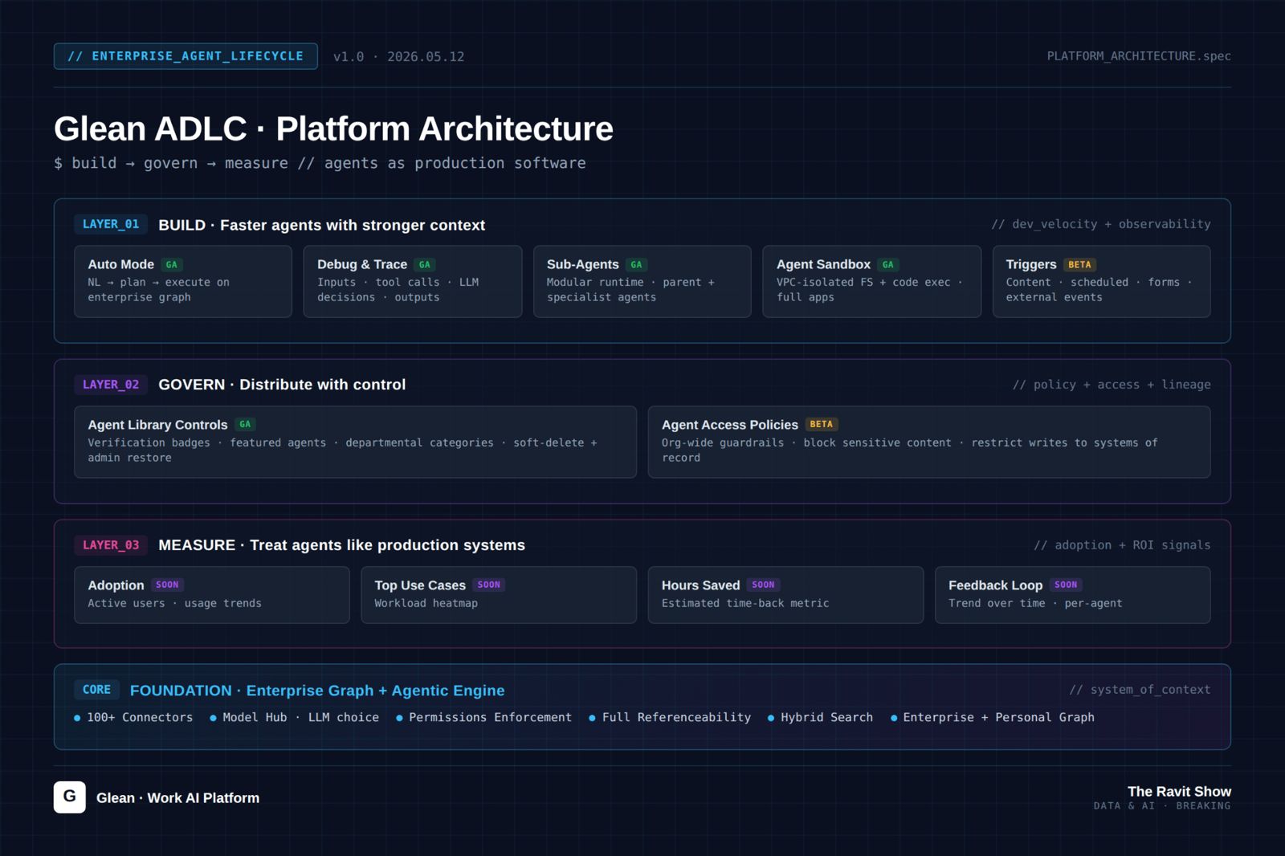
Task: Click the Hybrid Search item
Action: click(820, 718)
